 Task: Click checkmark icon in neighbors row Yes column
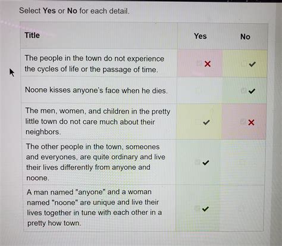click(x=206, y=122)
